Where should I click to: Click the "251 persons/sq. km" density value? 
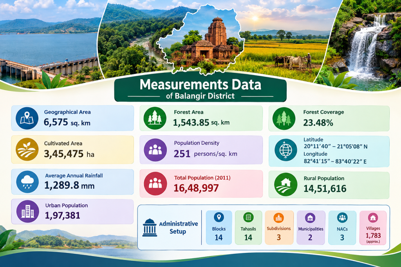(x=205, y=154)
